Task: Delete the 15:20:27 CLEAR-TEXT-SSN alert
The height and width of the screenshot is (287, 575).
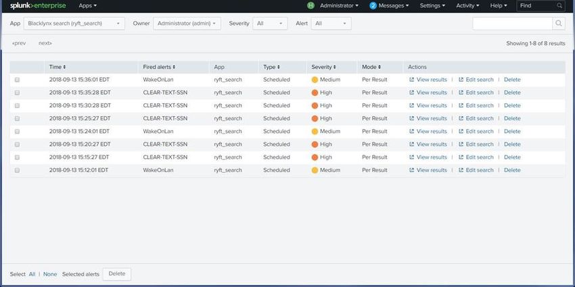Action: tap(512, 145)
